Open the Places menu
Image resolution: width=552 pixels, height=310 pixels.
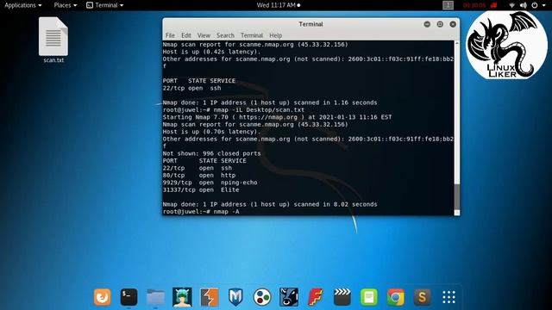tap(66, 5)
